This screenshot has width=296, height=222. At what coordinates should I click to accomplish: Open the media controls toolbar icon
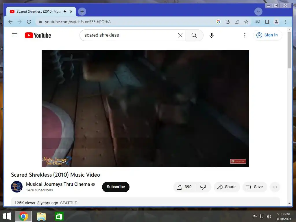[x=258, y=22]
